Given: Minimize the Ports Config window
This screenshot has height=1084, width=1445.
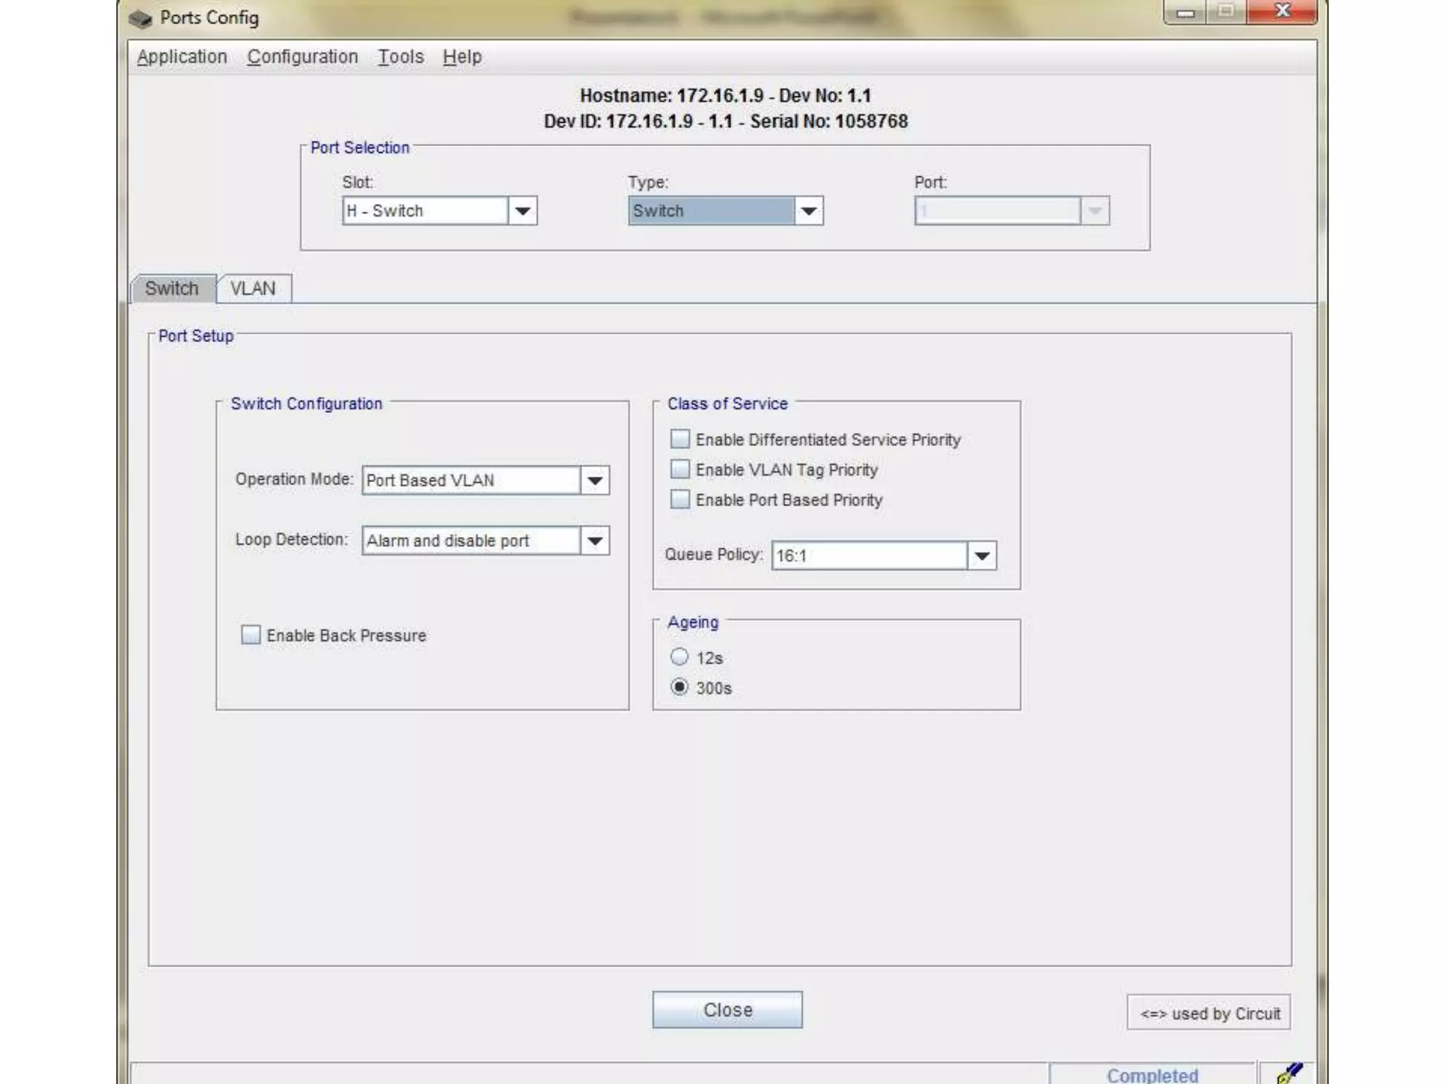Looking at the screenshot, I should [x=1186, y=11].
